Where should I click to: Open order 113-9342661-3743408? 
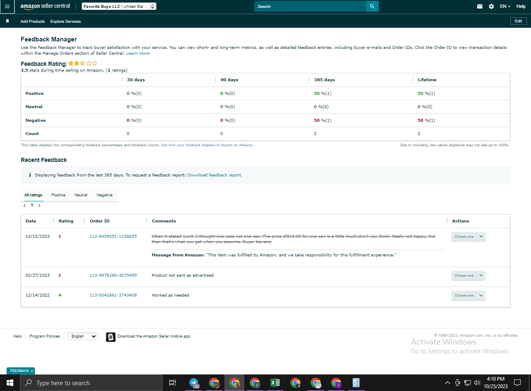(113, 295)
